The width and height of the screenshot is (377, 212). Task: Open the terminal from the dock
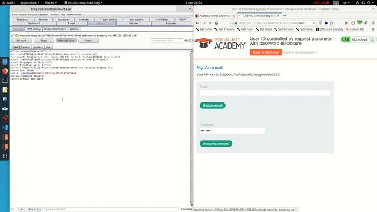(x=5, y=81)
